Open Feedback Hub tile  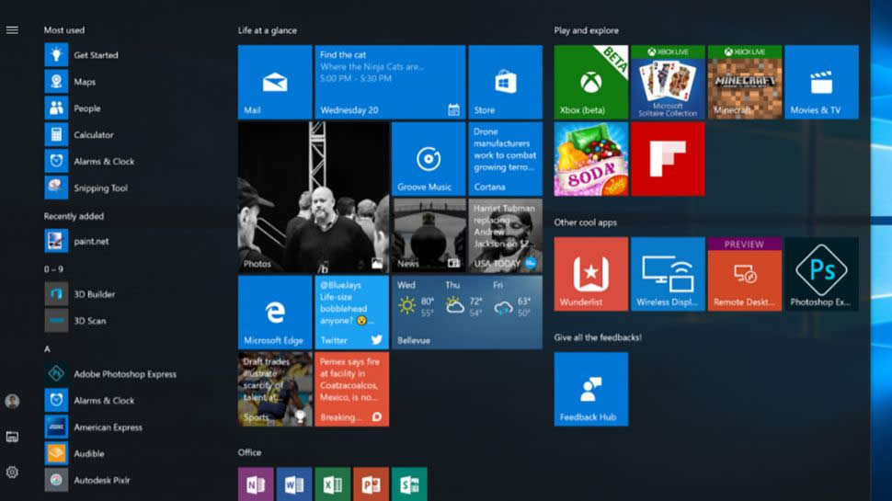[x=590, y=389]
